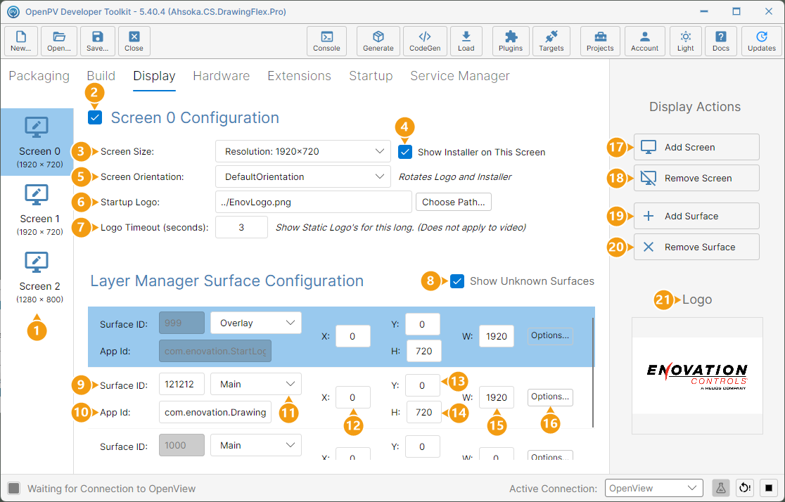Open the Account settings icon

[645, 41]
